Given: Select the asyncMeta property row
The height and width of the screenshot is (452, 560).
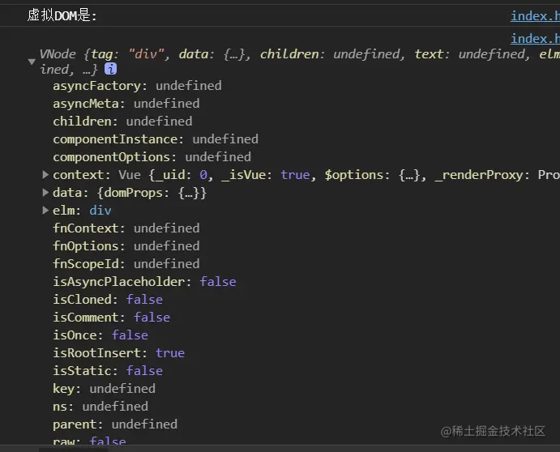Looking at the screenshot, I should click(126, 104).
